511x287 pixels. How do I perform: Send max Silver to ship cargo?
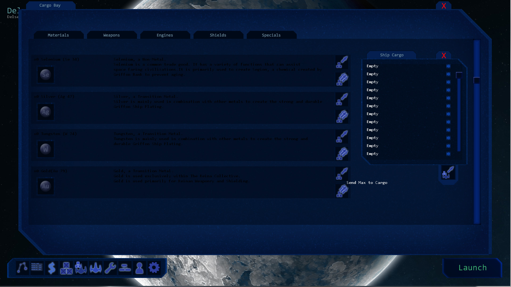pyautogui.click(x=342, y=116)
